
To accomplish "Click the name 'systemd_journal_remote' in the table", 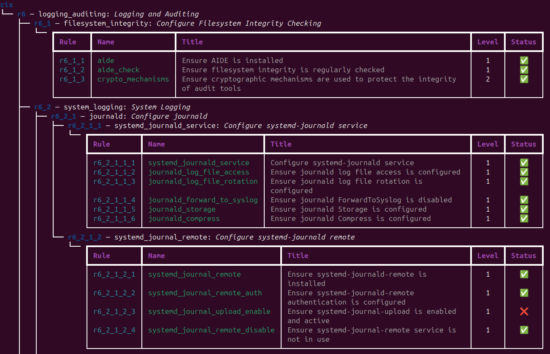I will pyautogui.click(x=195, y=274).
